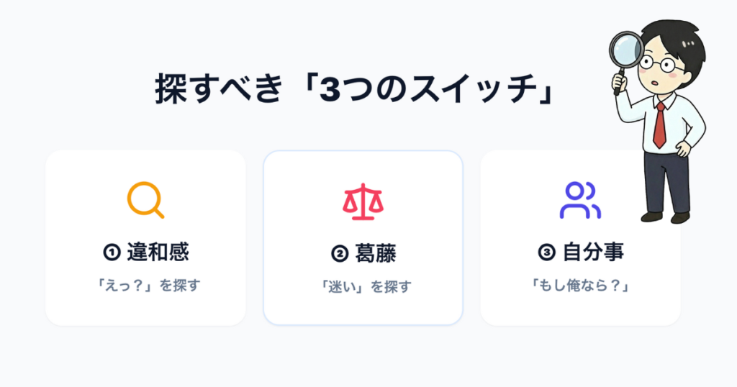This screenshot has width=737, height=387.
Task: Click the 「迷い」を探す subtitle
Action: 365,287
